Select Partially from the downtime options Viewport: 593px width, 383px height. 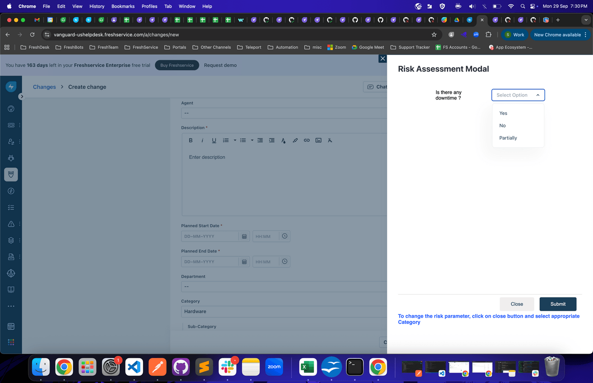point(508,138)
